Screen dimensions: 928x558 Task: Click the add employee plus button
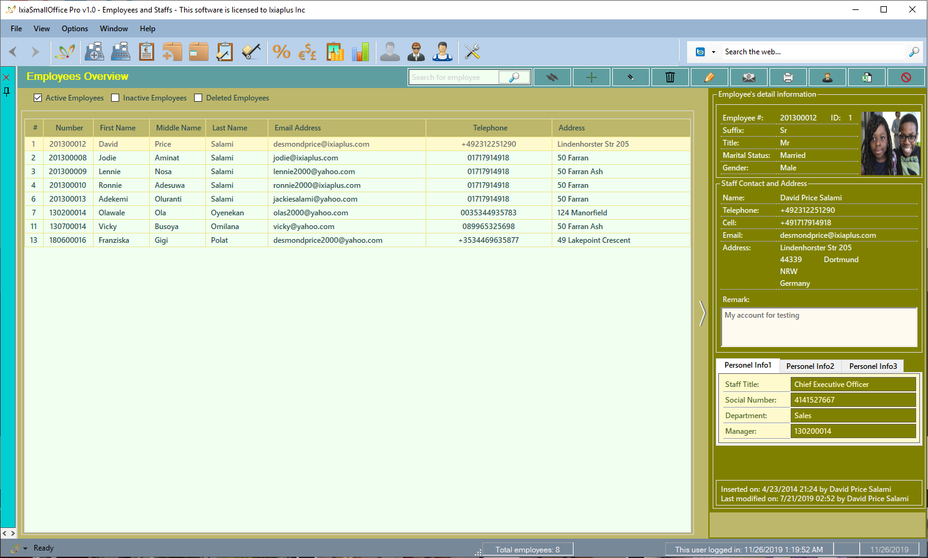592,77
